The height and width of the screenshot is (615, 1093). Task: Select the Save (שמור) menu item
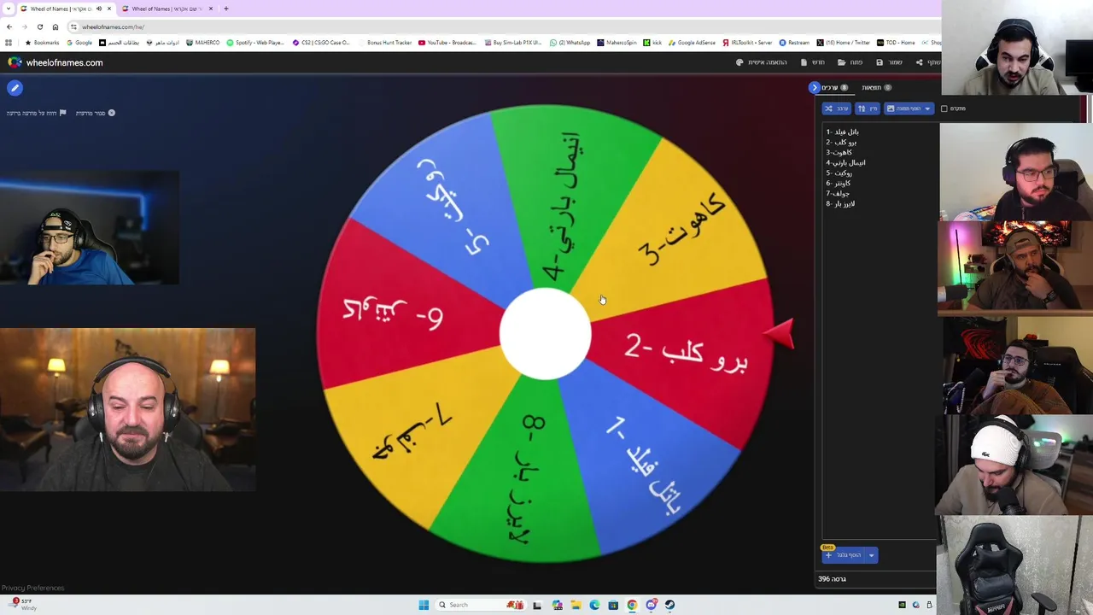point(890,62)
